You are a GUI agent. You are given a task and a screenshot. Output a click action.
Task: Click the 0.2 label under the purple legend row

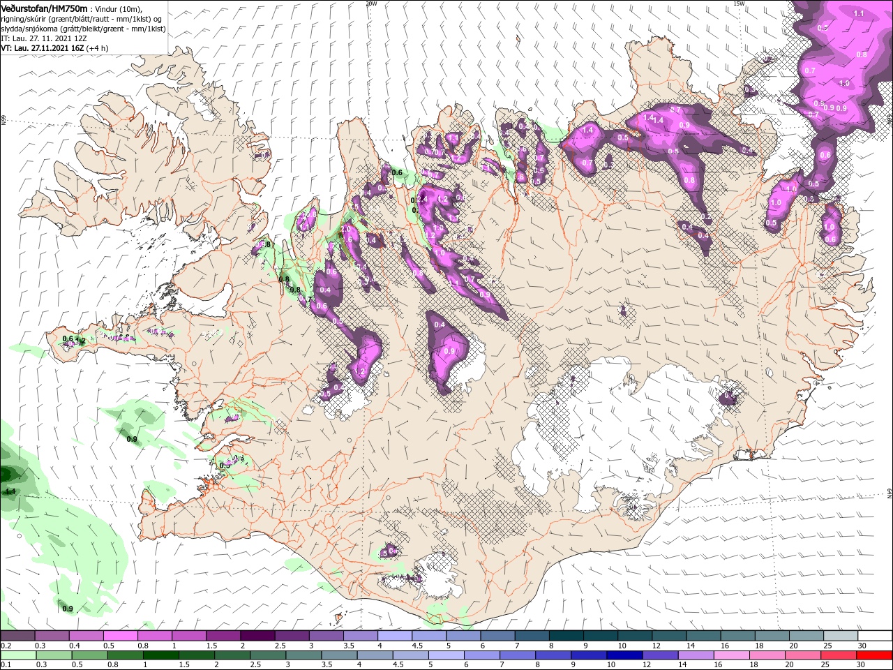(6, 646)
